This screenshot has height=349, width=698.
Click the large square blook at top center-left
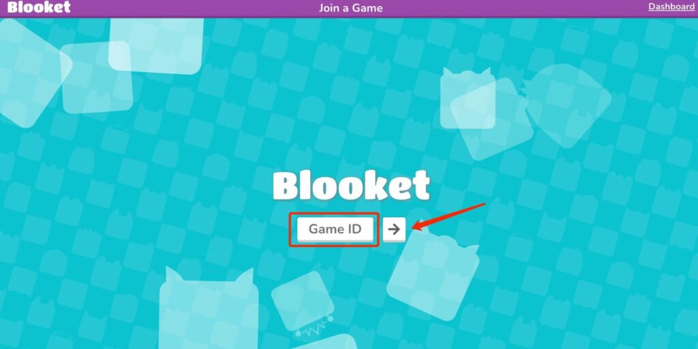(x=156, y=46)
